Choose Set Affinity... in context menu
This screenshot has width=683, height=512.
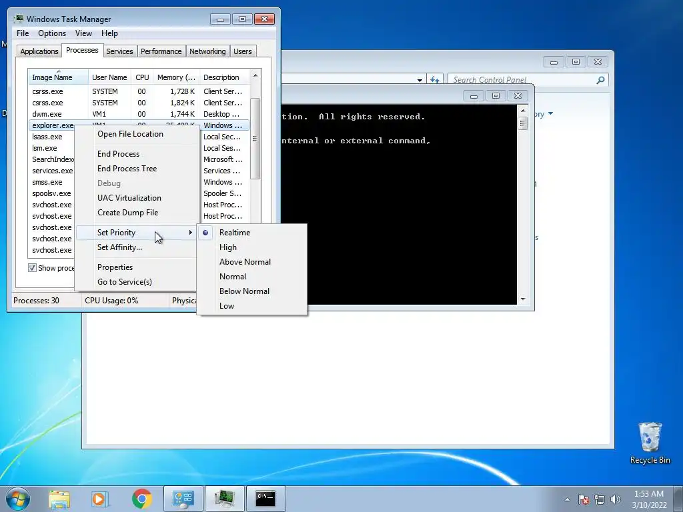(x=119, y=247)
